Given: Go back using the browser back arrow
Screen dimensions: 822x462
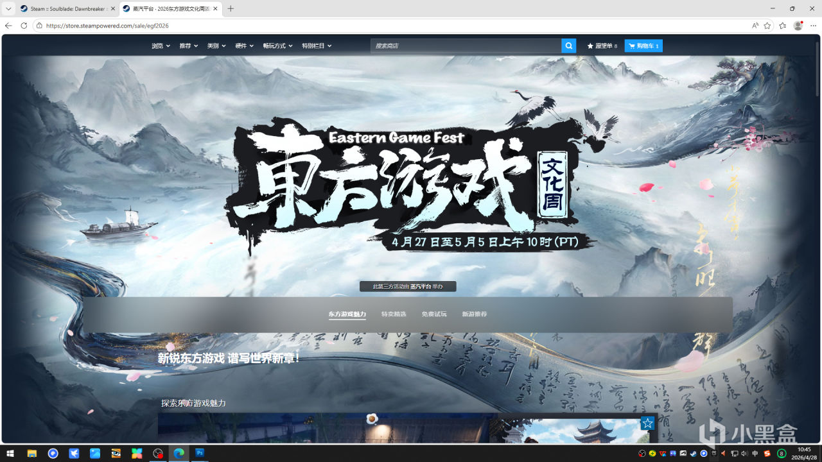Looking at the screenshot, I should [8, 26].
